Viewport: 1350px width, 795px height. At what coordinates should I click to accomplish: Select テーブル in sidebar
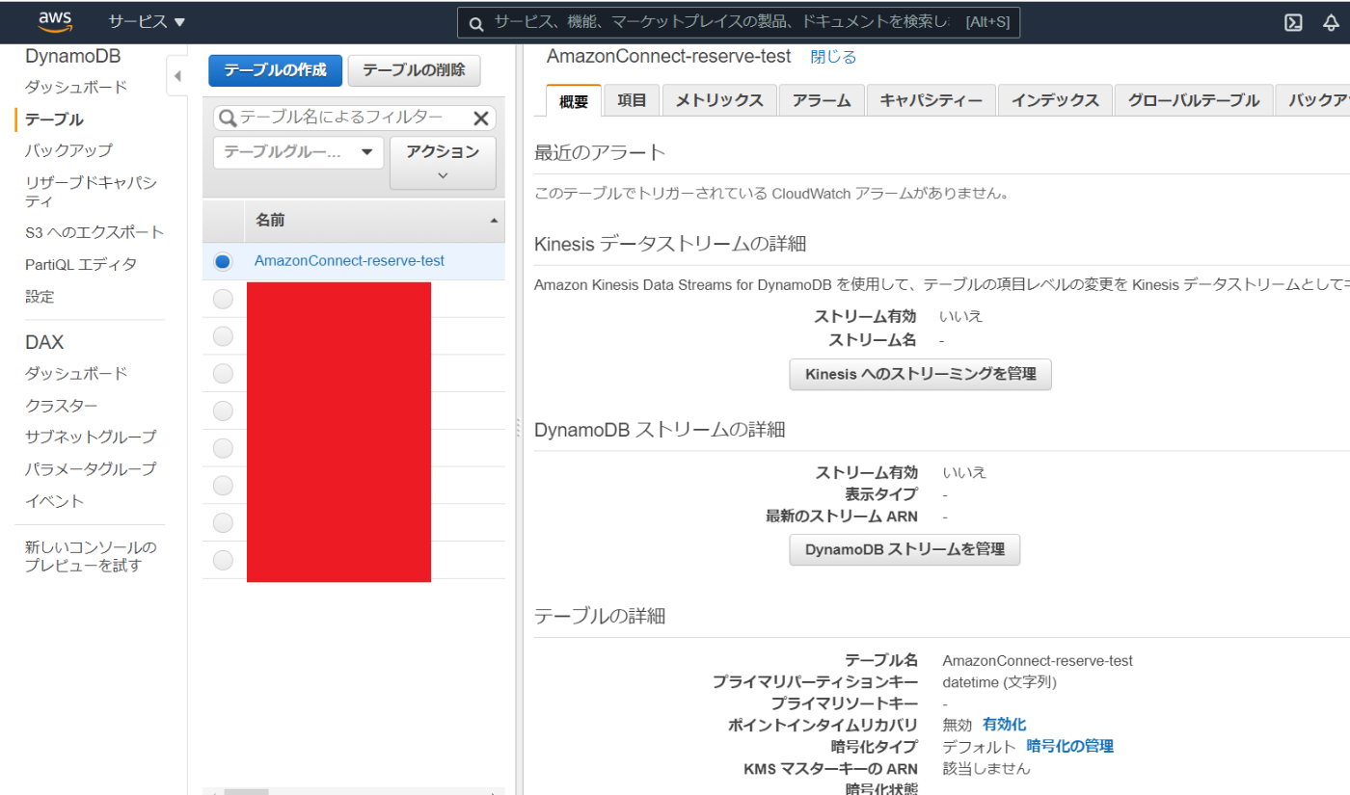tap(54, 119)
